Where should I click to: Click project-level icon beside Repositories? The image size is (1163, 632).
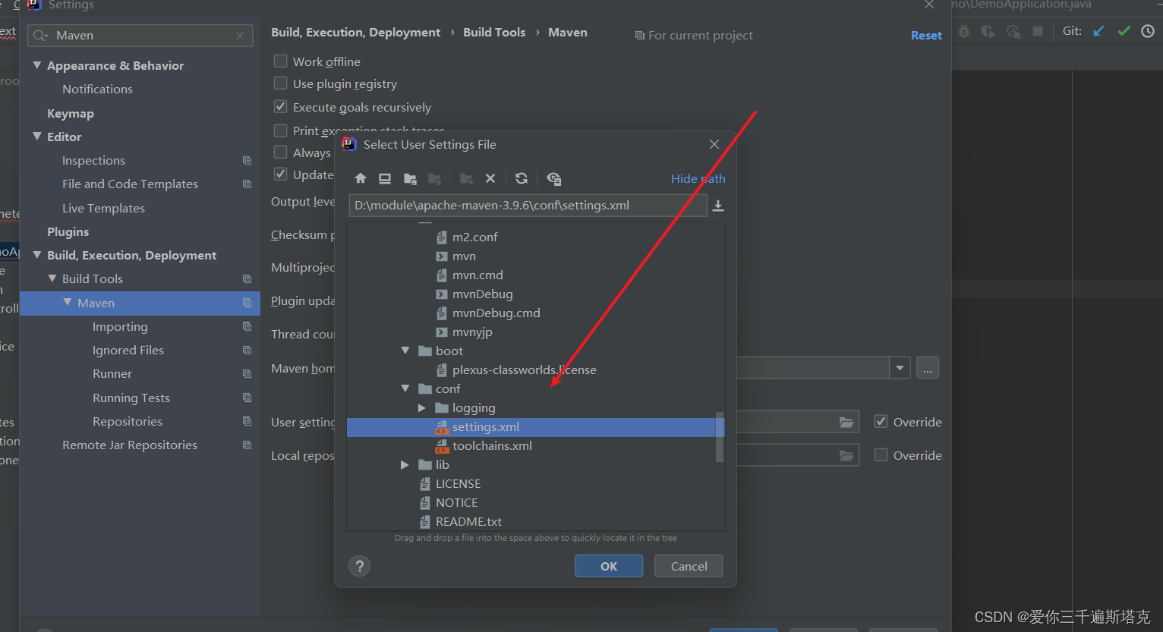pos(247,421)
